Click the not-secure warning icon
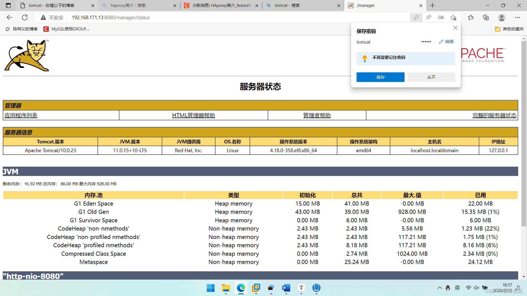 click(43, 18)
